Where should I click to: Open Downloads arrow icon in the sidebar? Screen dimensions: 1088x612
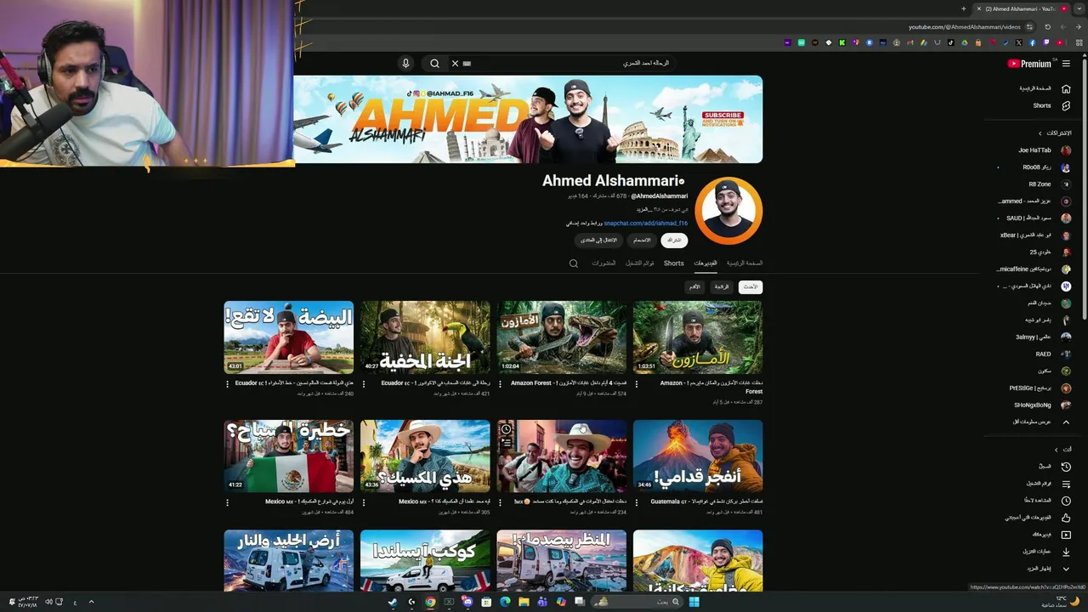[1066, 552]
